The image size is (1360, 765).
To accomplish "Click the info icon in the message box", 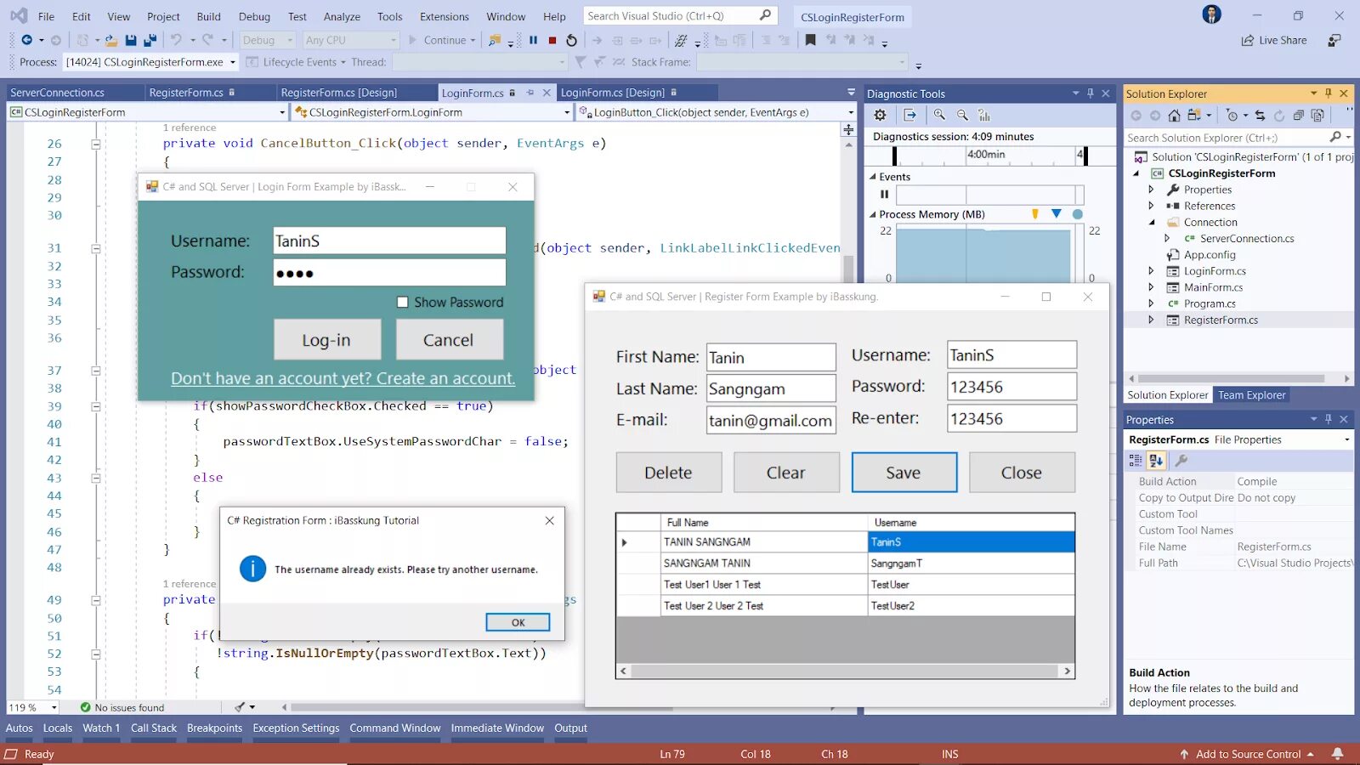I will 252,569.
